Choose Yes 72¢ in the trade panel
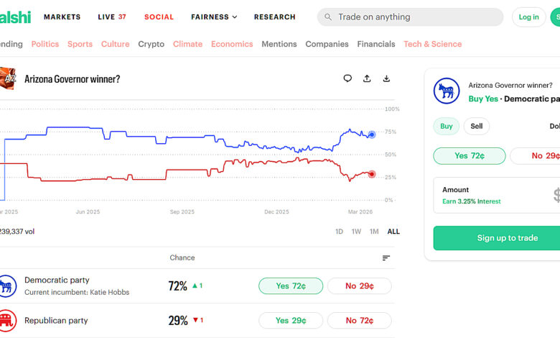This screenshot has height=338, width=560. pos(470,155)
